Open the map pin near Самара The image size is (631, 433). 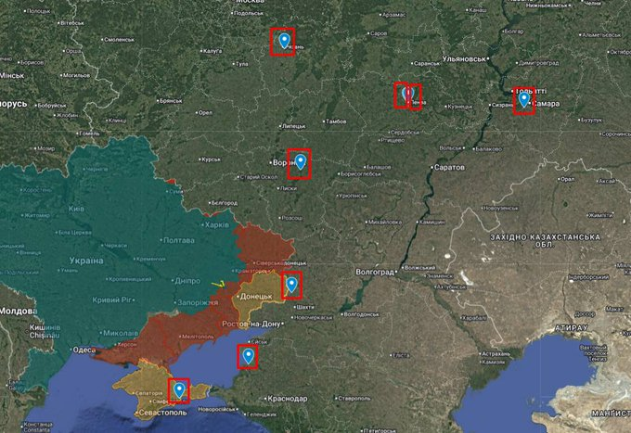point(524,99)
